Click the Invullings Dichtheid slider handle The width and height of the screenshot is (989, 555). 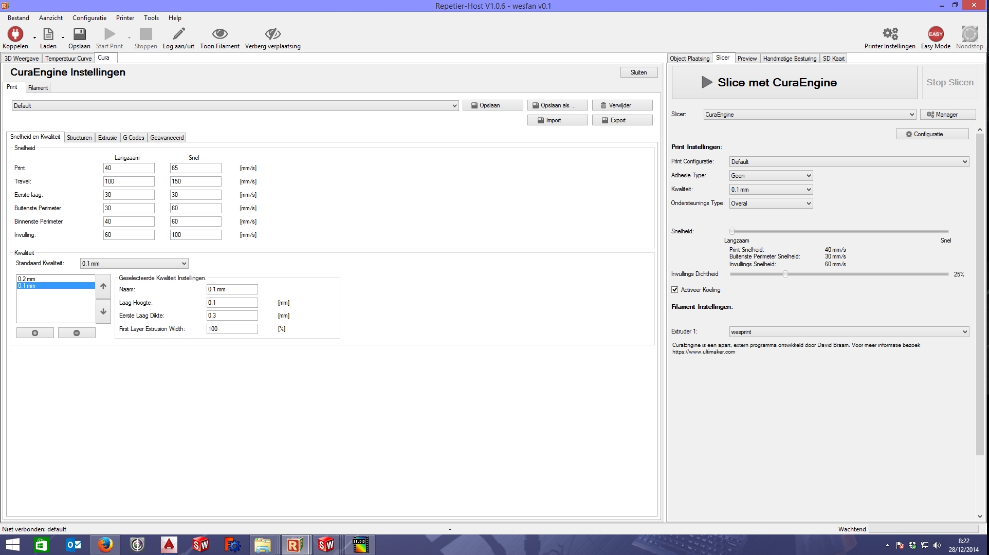click(x=785, y=274)
